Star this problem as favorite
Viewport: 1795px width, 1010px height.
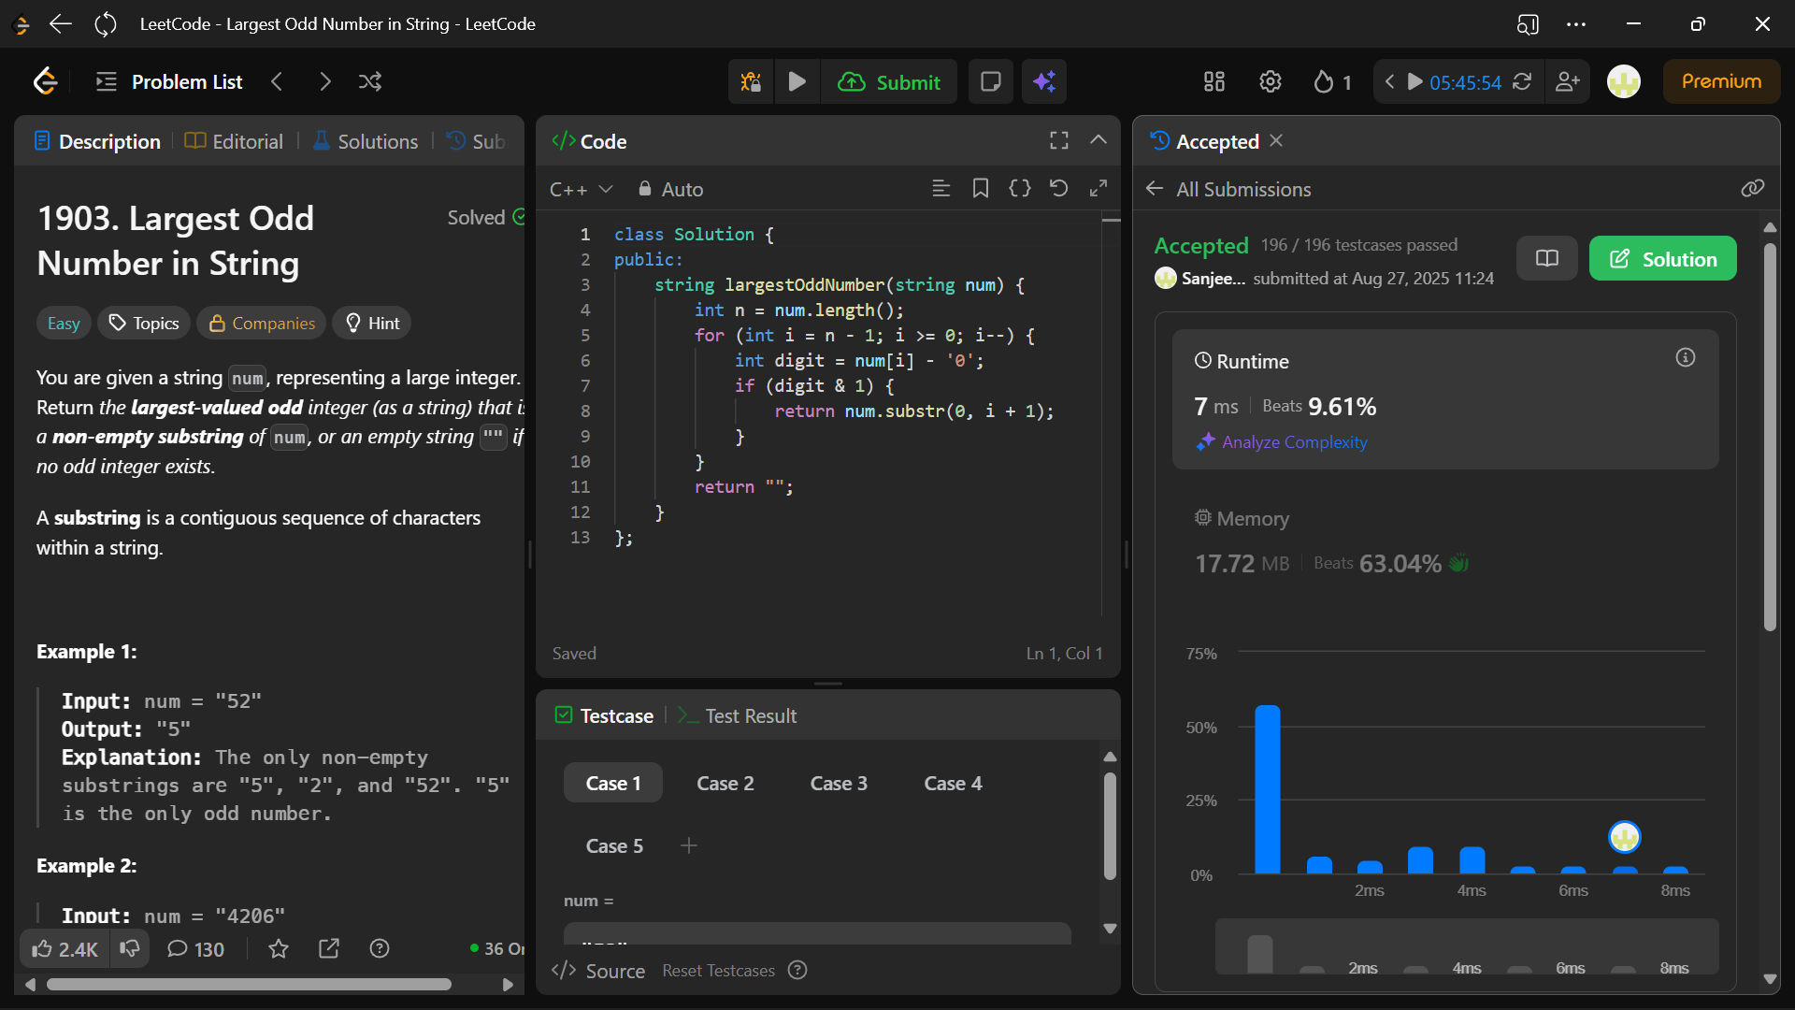point(279,948)
